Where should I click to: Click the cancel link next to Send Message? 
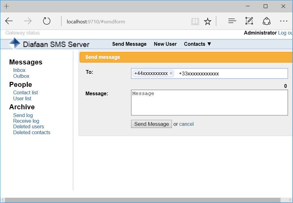coord(186,124)
